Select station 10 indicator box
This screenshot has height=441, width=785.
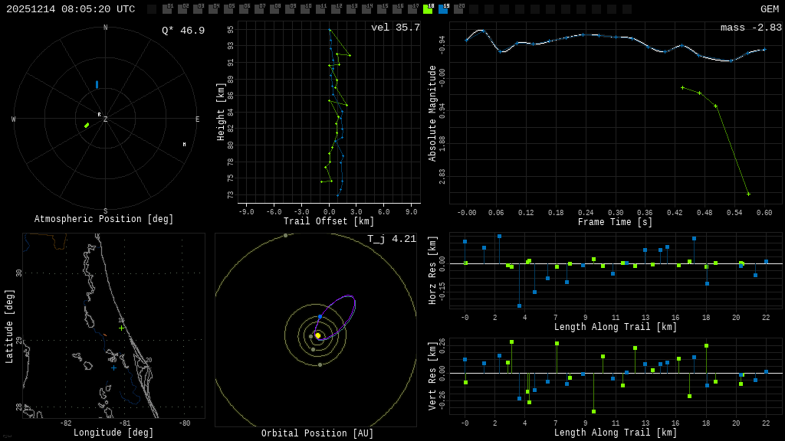(305, 9)
